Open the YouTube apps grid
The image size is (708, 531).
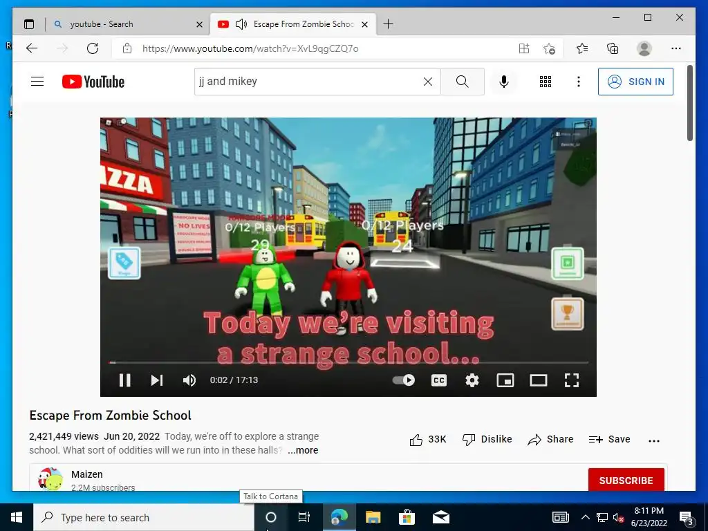[x=546, y=82]
